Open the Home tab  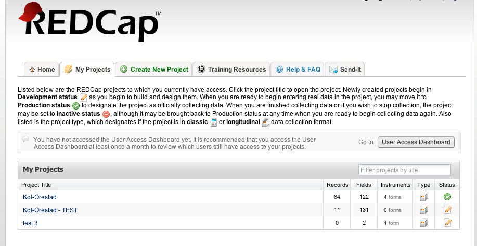click(x=42, y=70)
